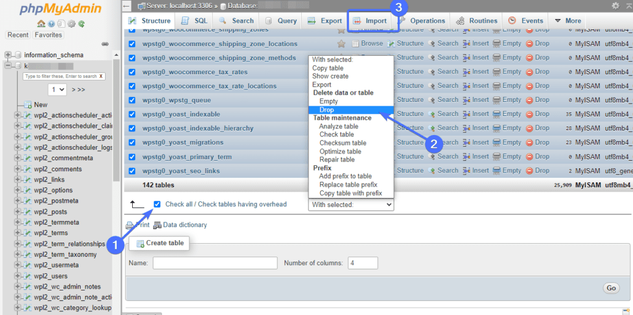
Task: Expand the information_schema database node
Action: 7,55
